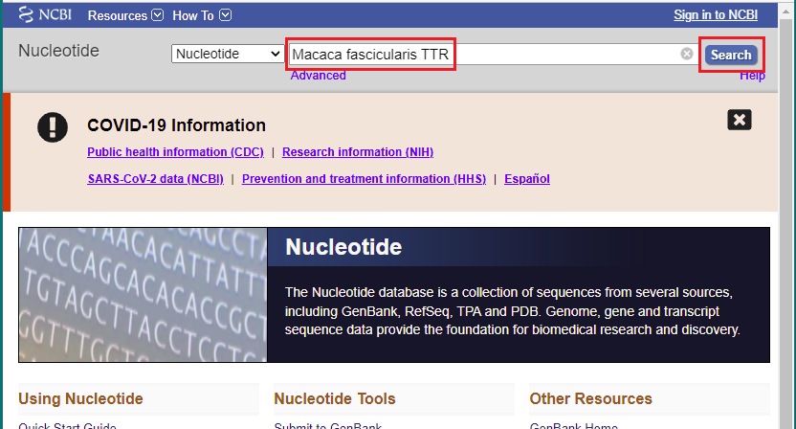Click the Using Nucleotide heading
Viewport: 796px width, 429px height.
pos(80,398)
